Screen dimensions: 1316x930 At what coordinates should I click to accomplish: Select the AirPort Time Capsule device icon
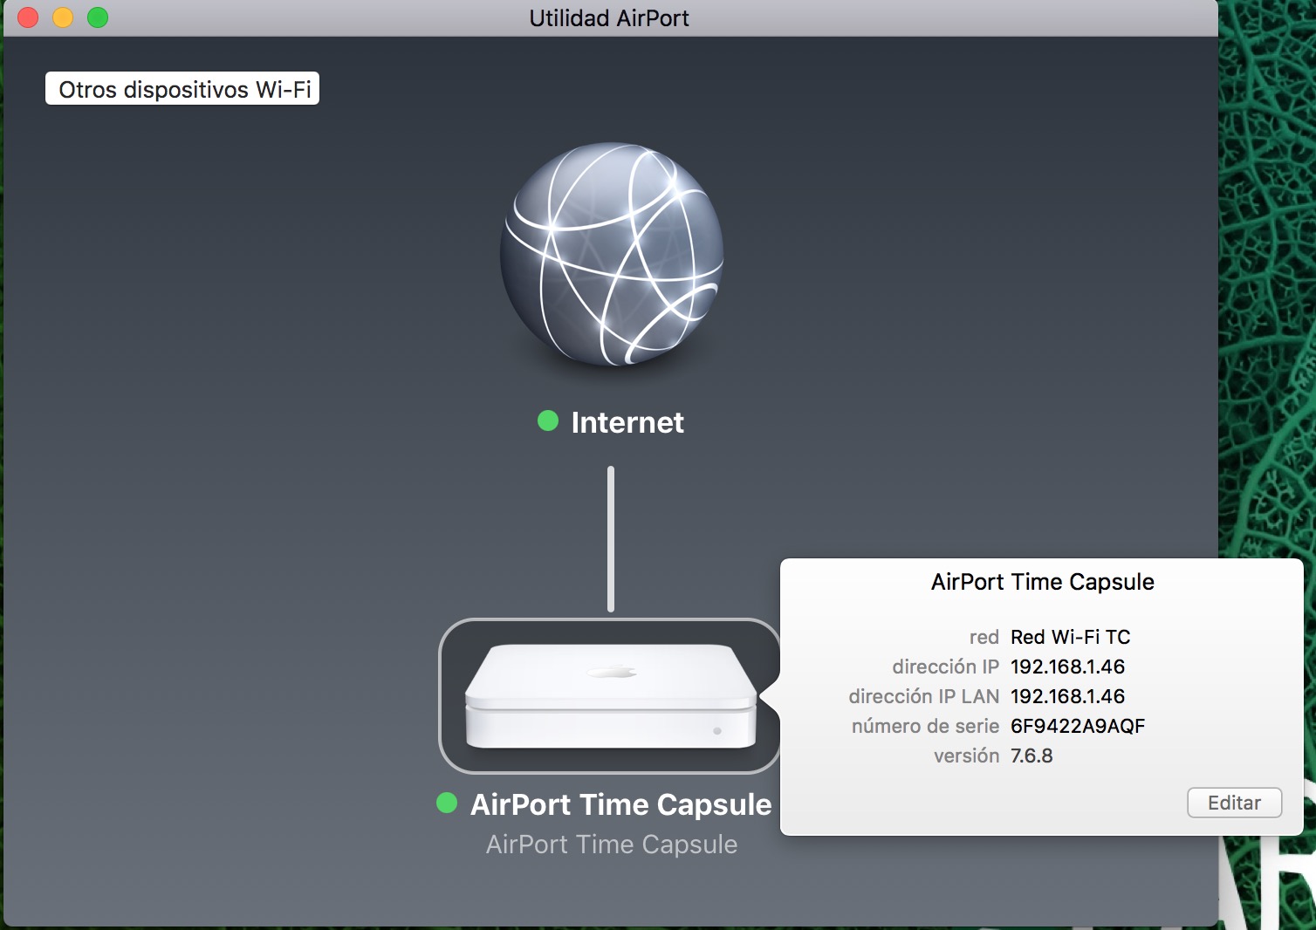[x=610, y=696]
